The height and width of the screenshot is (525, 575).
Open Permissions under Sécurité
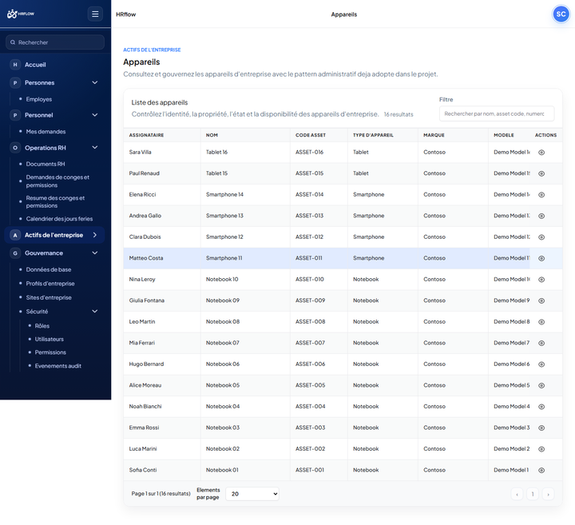(50, 352)
